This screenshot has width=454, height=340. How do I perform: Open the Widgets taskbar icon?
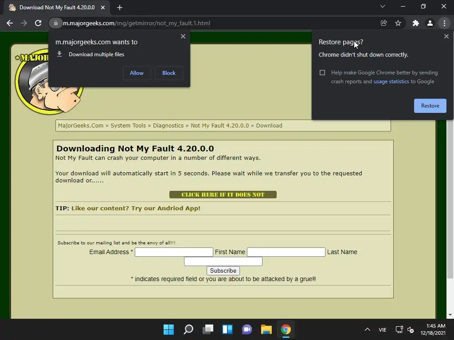pyautogui.click(x=227, y=329)
